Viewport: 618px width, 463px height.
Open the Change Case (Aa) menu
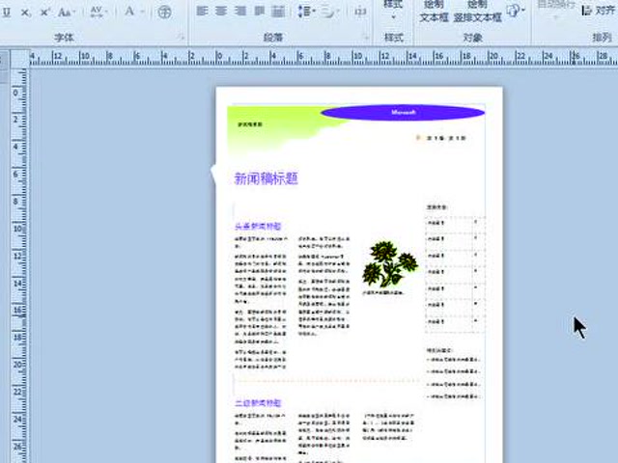click(66, 13)
